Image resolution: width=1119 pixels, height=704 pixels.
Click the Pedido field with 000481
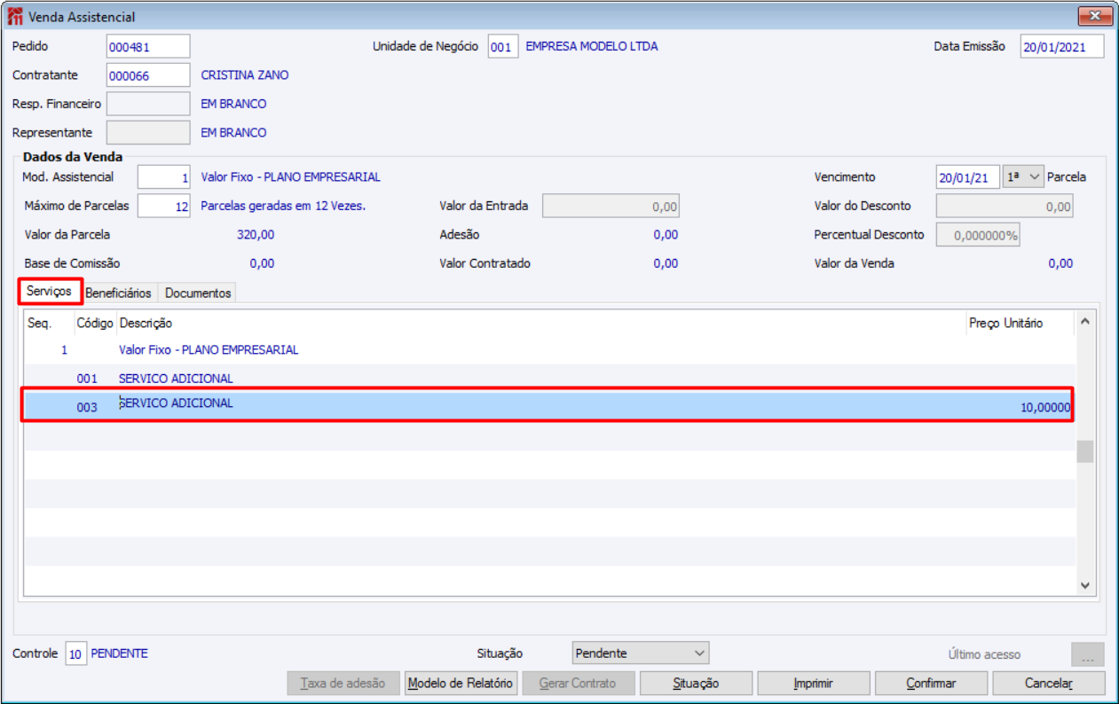[148, 46]
